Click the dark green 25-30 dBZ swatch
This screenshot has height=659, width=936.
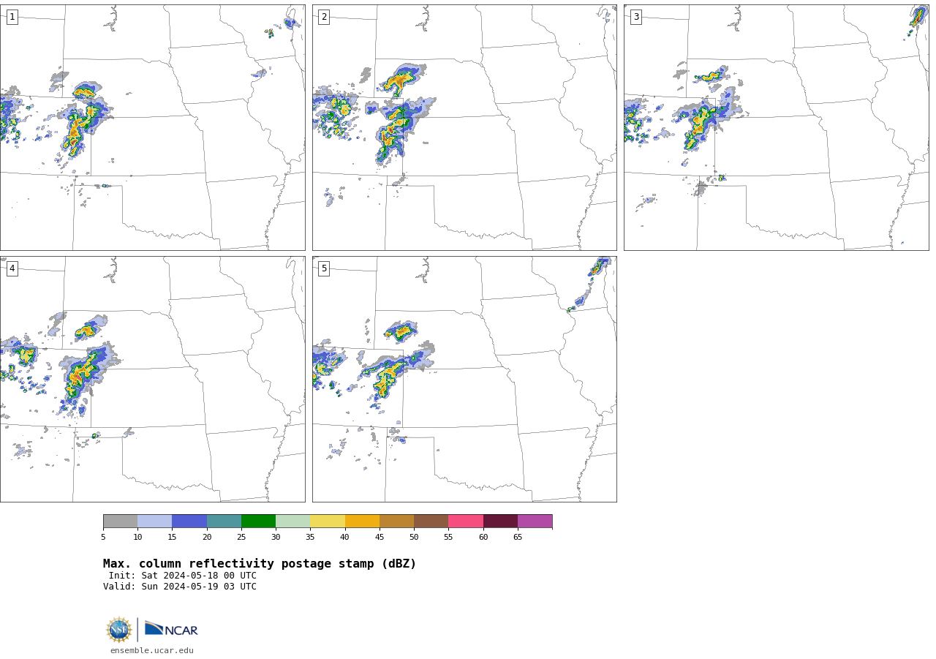[x=258, y=521]
